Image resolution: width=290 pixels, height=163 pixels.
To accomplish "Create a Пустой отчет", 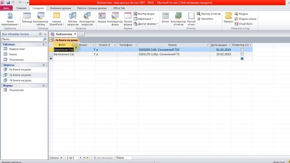I will click(x=191, y=19).
